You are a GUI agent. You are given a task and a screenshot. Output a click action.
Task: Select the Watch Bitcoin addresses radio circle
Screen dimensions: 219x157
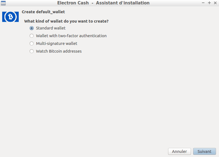click(32, 51)
